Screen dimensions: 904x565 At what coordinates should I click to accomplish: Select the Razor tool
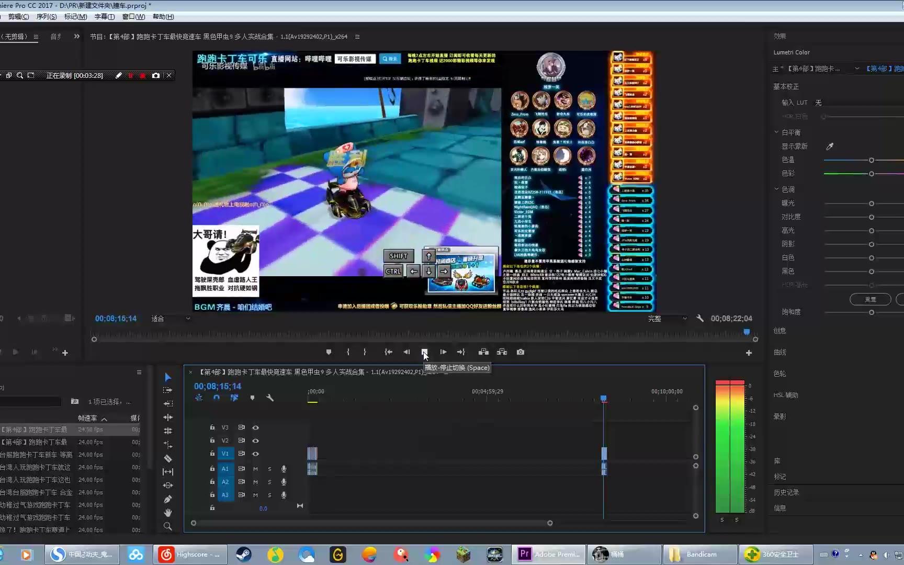tap(167, 458)
